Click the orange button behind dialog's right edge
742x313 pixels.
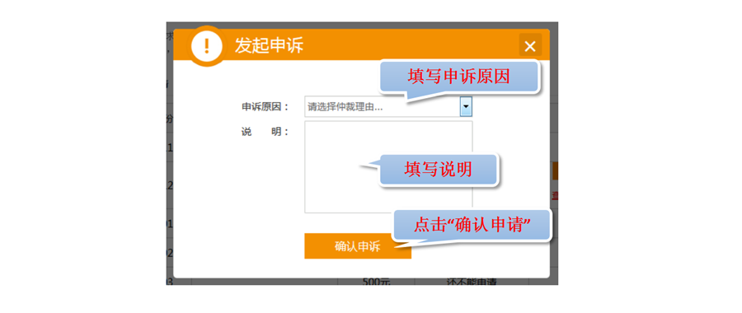click(555, 171)
